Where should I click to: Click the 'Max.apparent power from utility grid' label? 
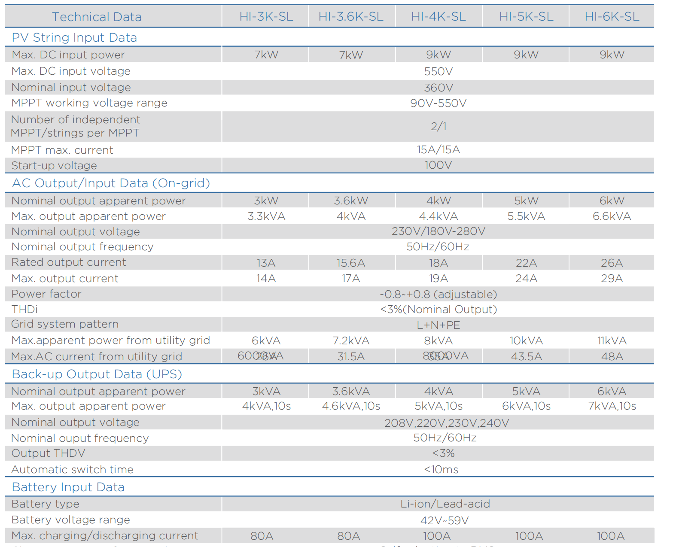(111, 340)
